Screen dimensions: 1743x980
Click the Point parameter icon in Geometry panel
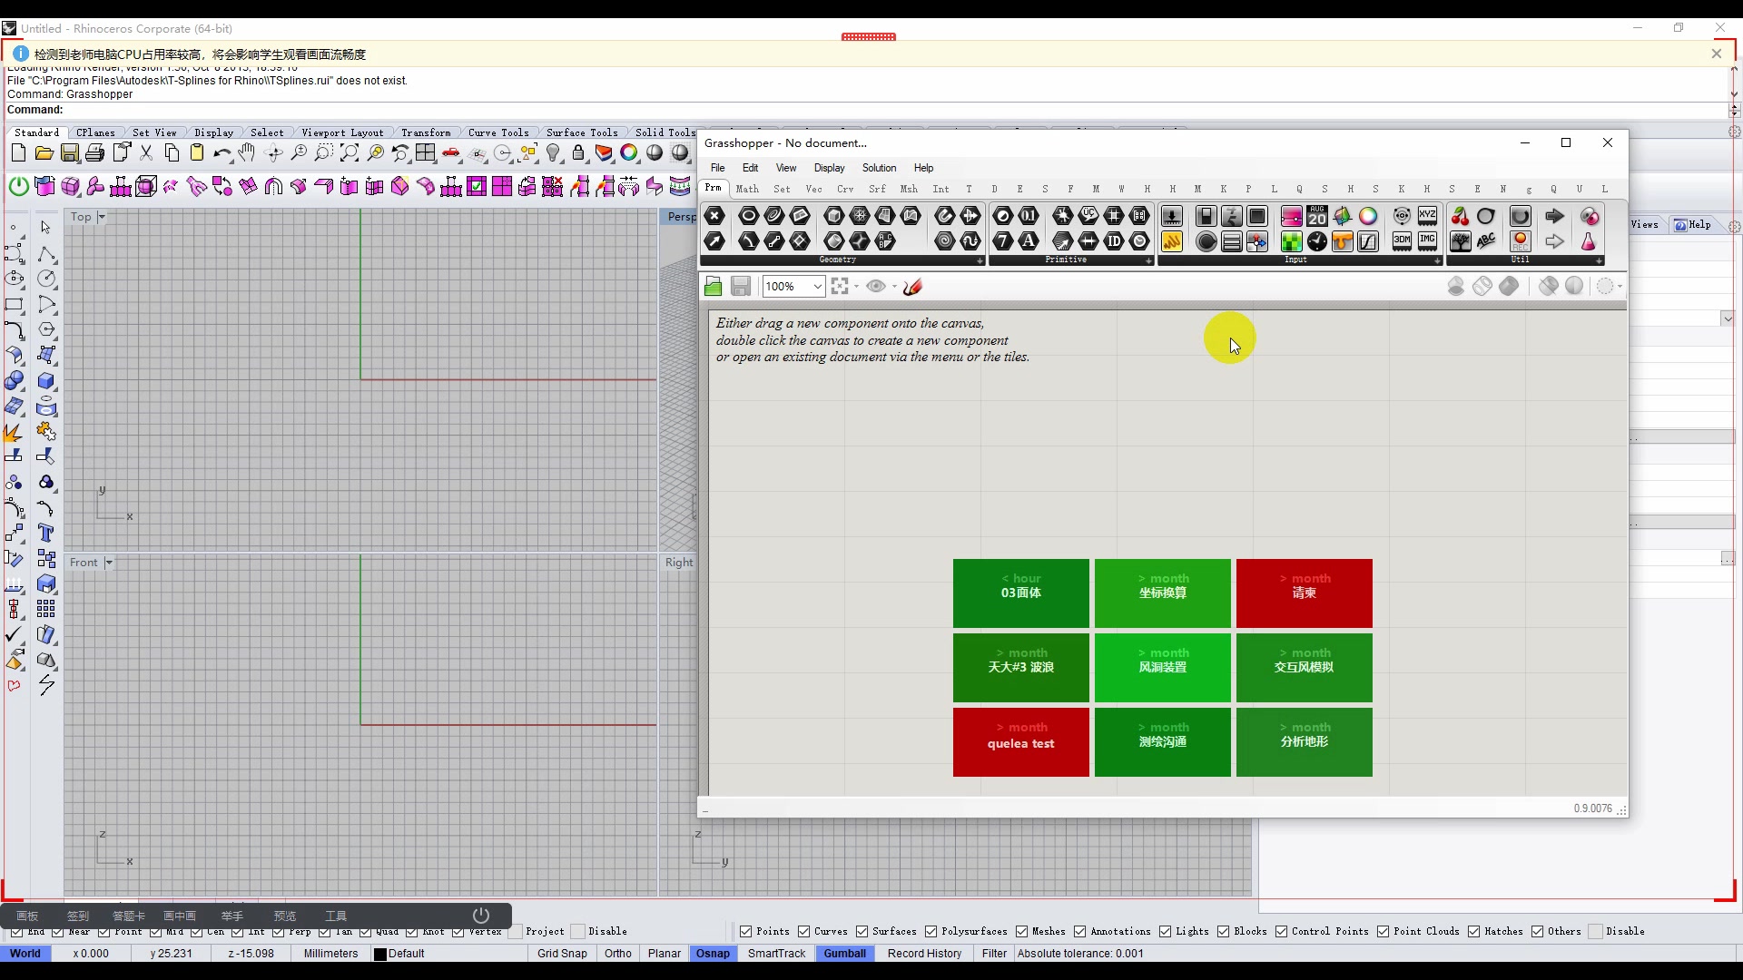click(x=714, y=216)
